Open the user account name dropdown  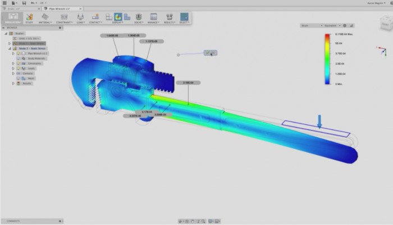coord(377,3)
